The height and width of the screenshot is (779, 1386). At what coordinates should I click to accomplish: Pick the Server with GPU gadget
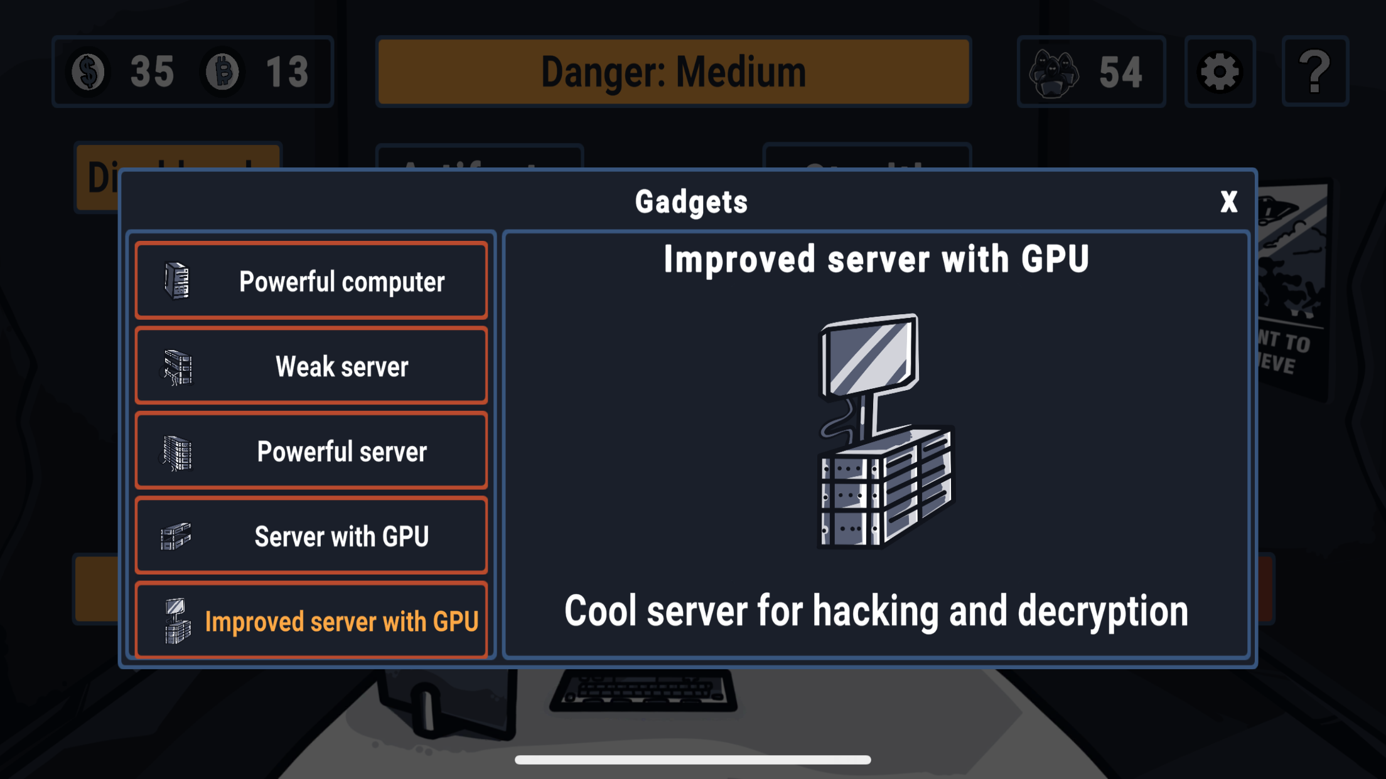pos(311,536)
